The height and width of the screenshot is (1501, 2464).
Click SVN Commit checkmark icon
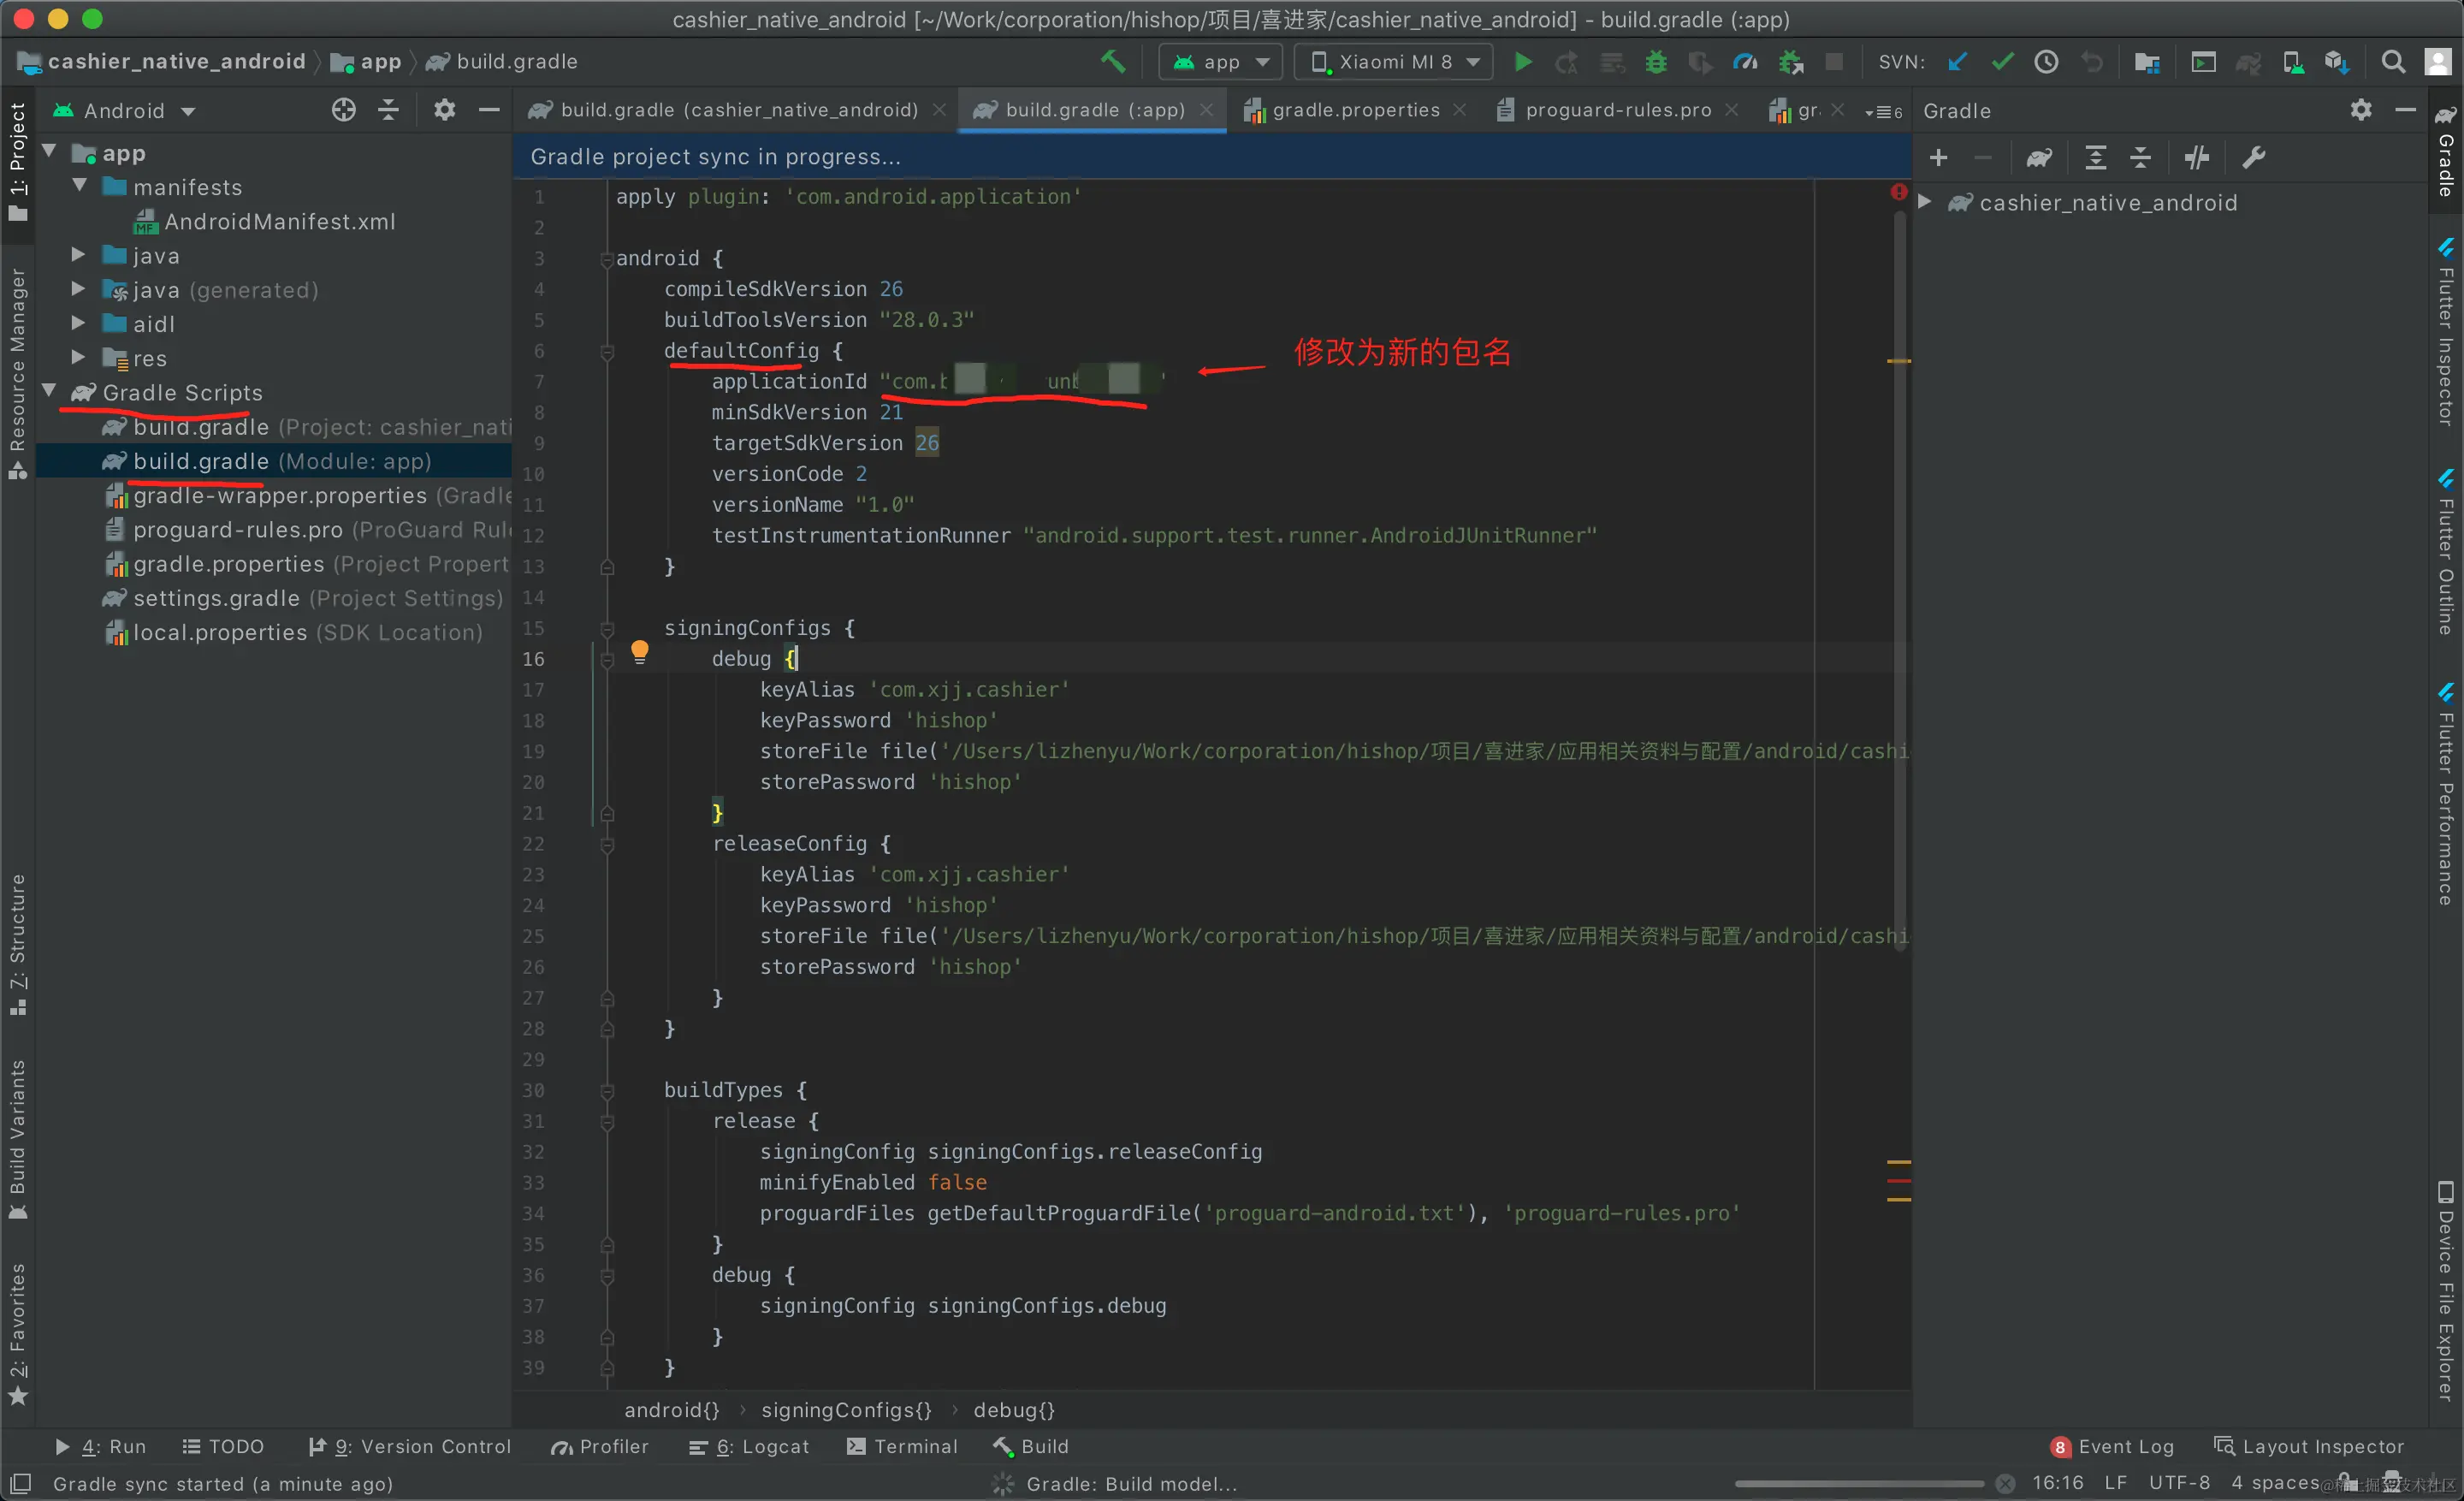[2002, 62]
